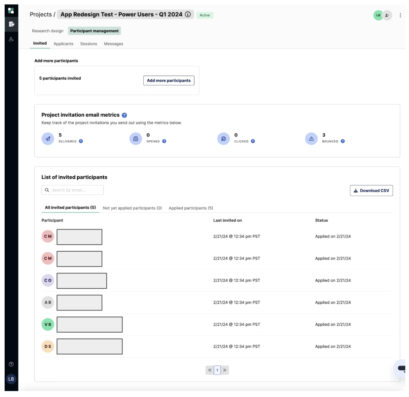This screenshot has width=409, height=397.
Task: Click invite date in AB row
Action: [237, 303]
